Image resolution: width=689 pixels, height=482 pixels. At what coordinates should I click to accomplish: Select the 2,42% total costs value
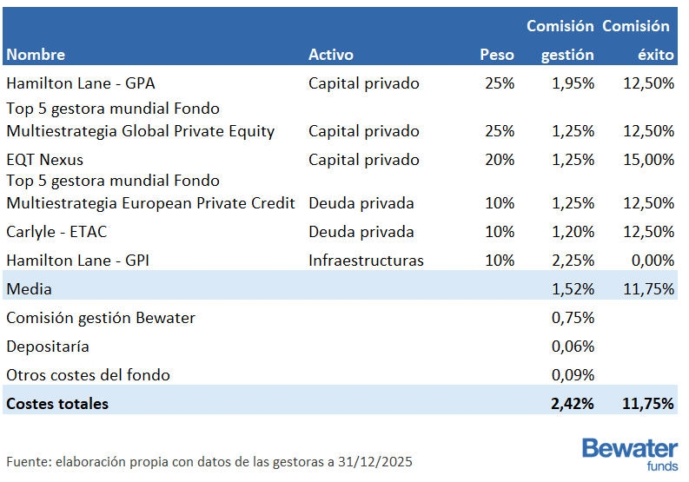click(x=573, y=404)
